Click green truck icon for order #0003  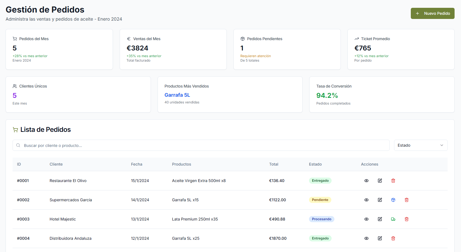(393, 219)
